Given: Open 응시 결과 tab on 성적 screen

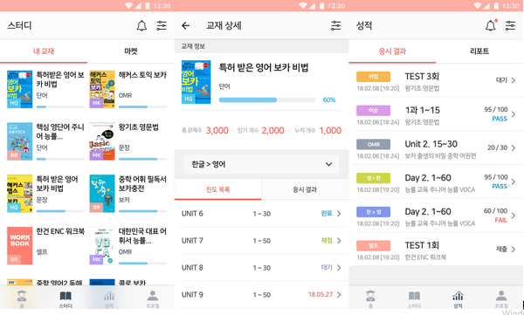Looking at the screenshot, I should tap(392, 51).
